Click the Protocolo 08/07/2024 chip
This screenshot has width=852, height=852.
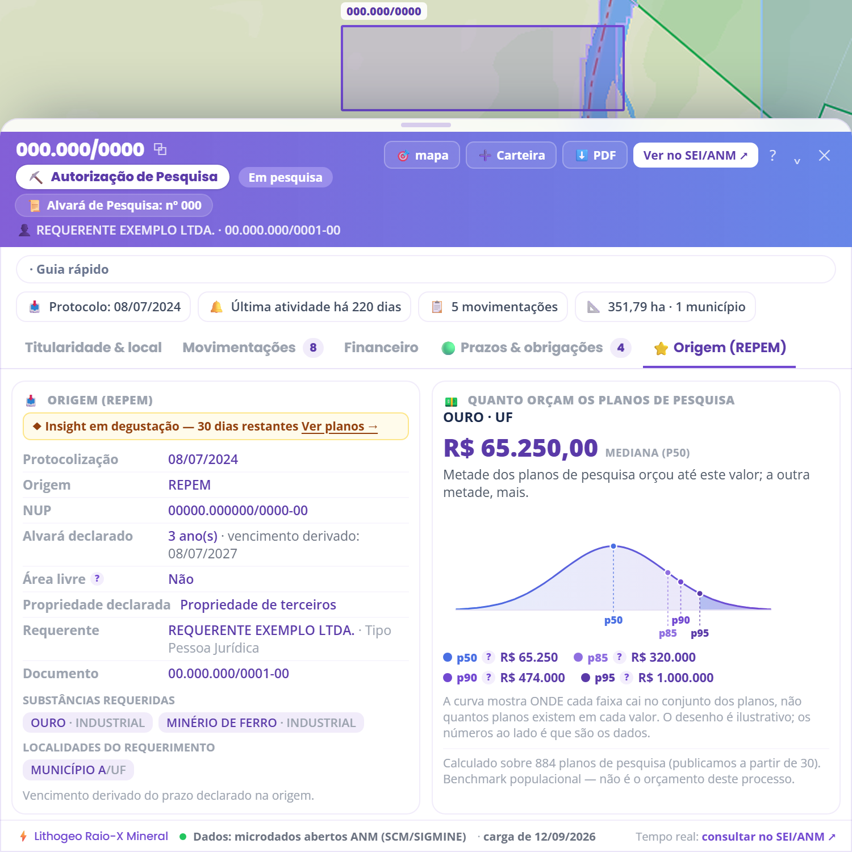pyautogui.click(x=103, y=307)
